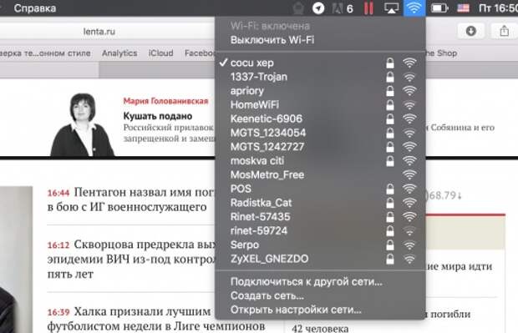The height and width of the screenshot is (333, 518).
Task: Connect to the Serpo network
Action: (x=320, y=245)
